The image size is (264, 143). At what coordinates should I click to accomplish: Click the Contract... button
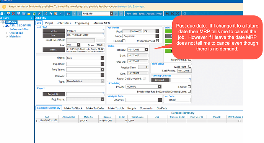point(160,80)
